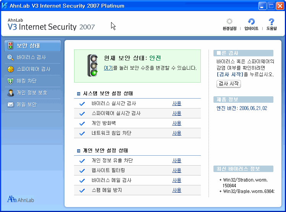Click the 업데이트 update icon
Viewport: 286px width, 212px height.
pyautogui.click(x=251, y=22)
